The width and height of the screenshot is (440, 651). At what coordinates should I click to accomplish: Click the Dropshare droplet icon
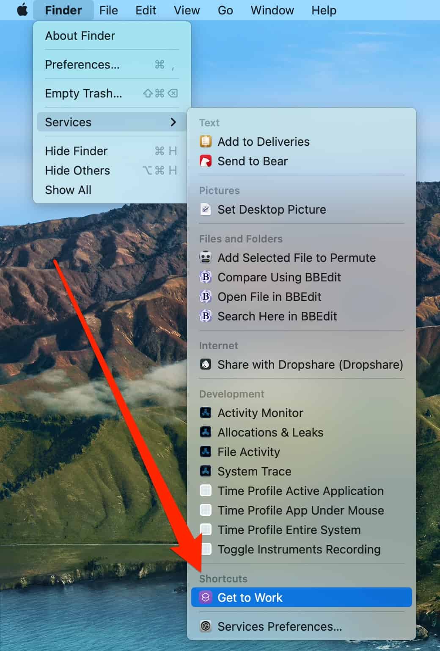tap(206, 364)
